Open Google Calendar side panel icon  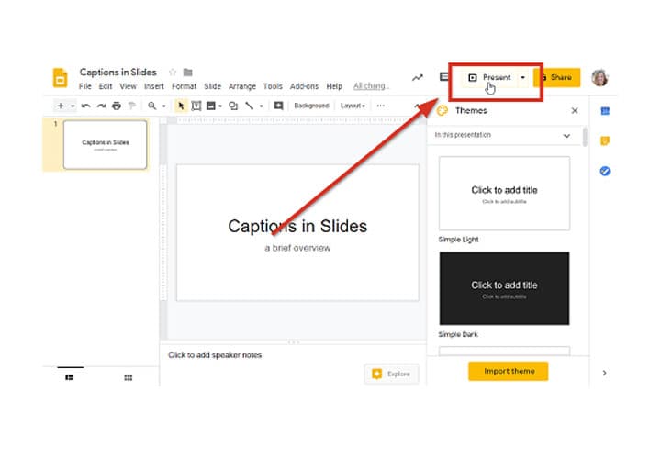point(605,111)
